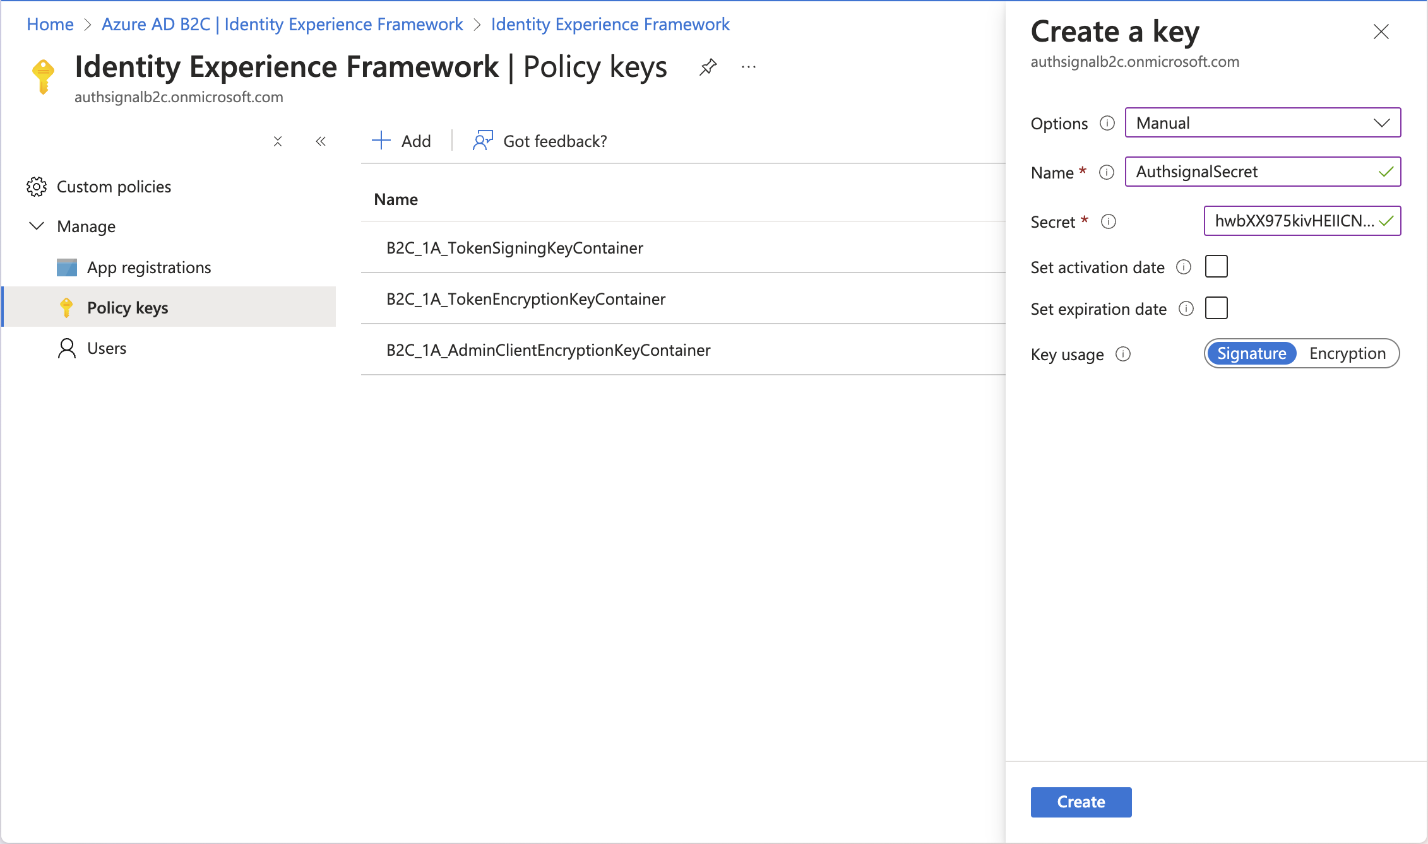Open the last Identity Experience Framework breadcrumb
Screen dimensions: 1428x844
click(x=610, y=24)
